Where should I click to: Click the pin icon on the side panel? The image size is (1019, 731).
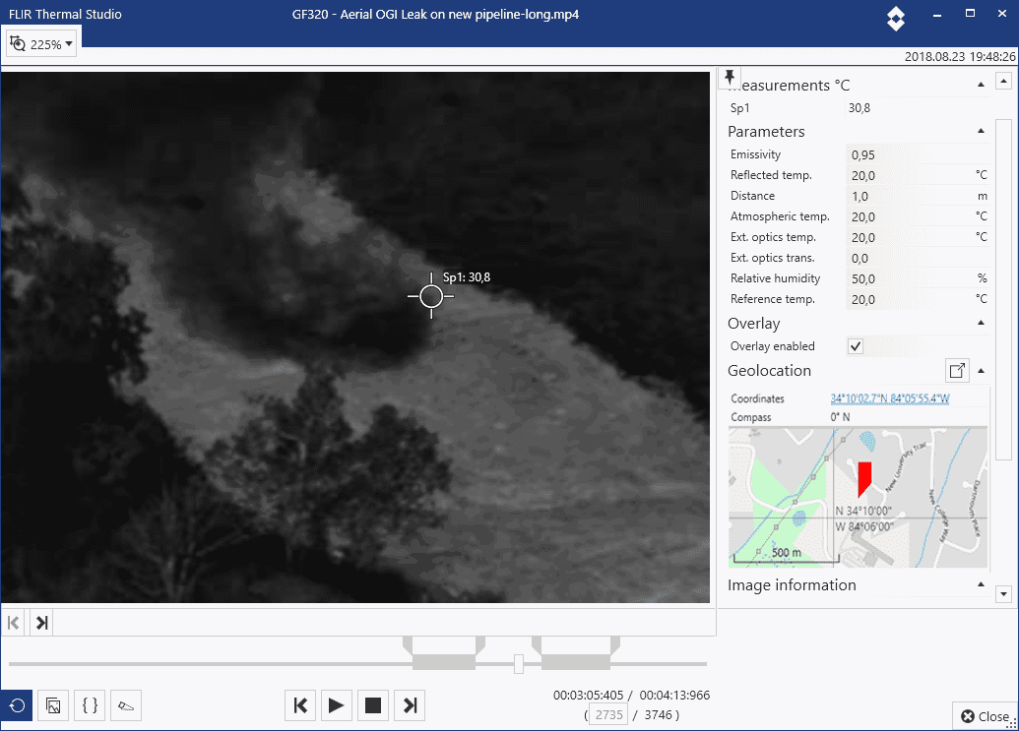click(730, 78)
